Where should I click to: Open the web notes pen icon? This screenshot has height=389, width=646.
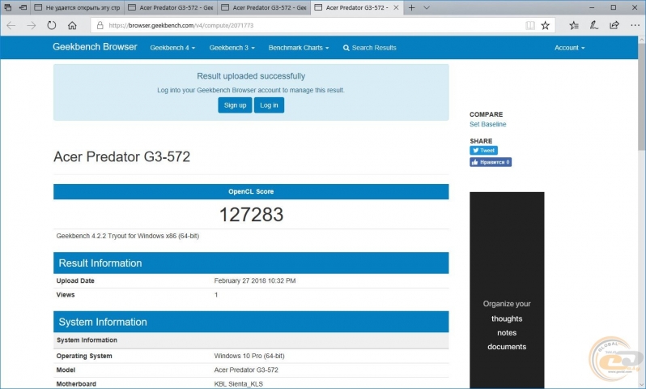[x=593, y=26]
